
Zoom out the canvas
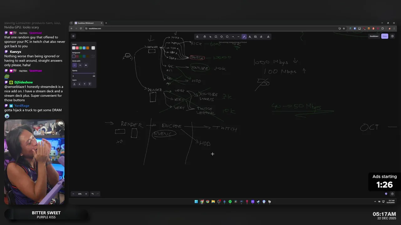pyautogui.click(x=73, y=194)
